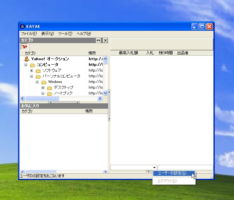Click the ノートブック folder icon
The width and height of the screenshot is (234, 200).
click(x=49, y=94)
